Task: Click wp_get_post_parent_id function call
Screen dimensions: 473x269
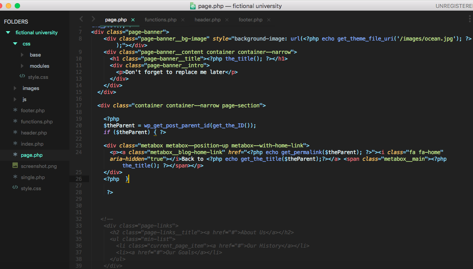Action: (x=177, y=126)
